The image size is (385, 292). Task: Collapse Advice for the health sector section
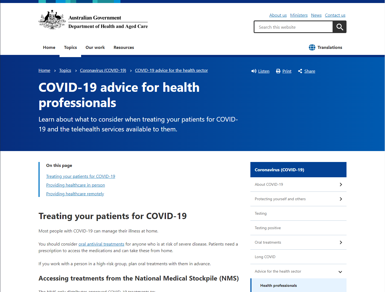pyautogui.click(x=340, y=272)
